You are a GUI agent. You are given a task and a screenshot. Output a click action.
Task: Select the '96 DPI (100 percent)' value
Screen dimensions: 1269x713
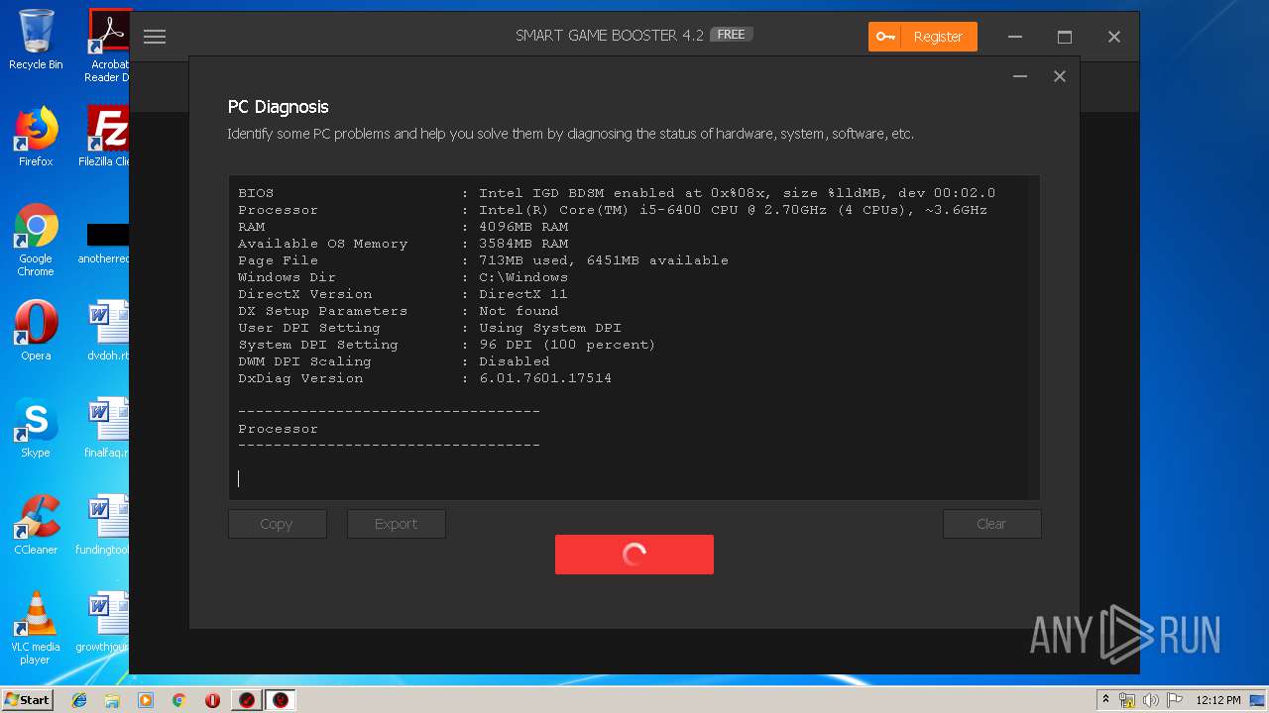click(x=567, y=345)
